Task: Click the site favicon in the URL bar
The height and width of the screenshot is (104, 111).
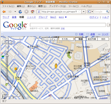Action: 39,12
